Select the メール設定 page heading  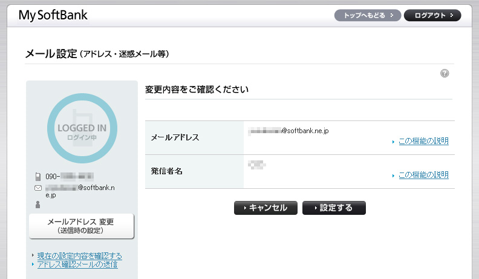point(97,54)
